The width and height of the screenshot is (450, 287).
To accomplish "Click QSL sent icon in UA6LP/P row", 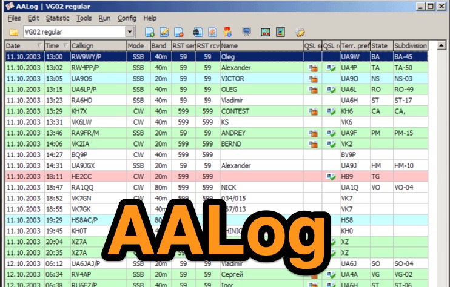I will tap(313, 90).
